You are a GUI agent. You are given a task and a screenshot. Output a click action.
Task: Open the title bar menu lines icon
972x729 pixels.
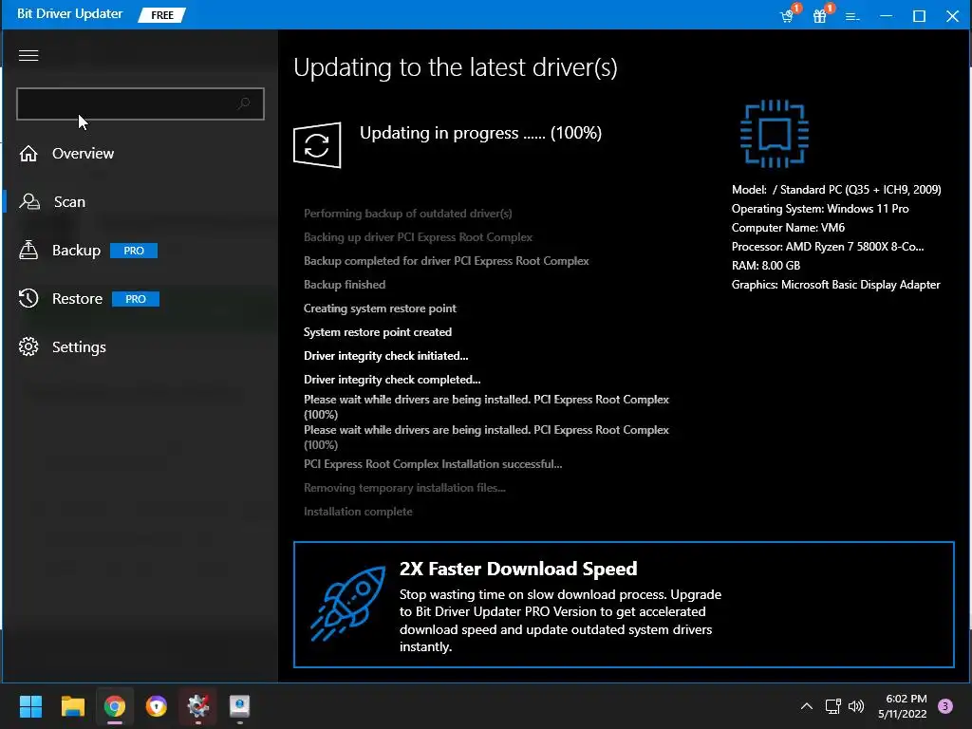coord(853,16)
